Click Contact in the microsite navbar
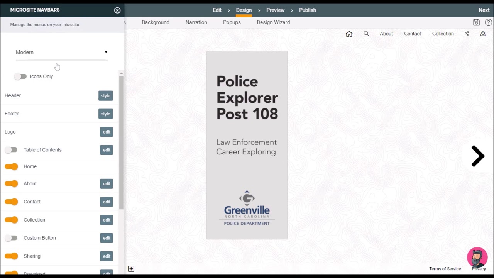This screenshot has width=494, height=278. coord(413,34)
